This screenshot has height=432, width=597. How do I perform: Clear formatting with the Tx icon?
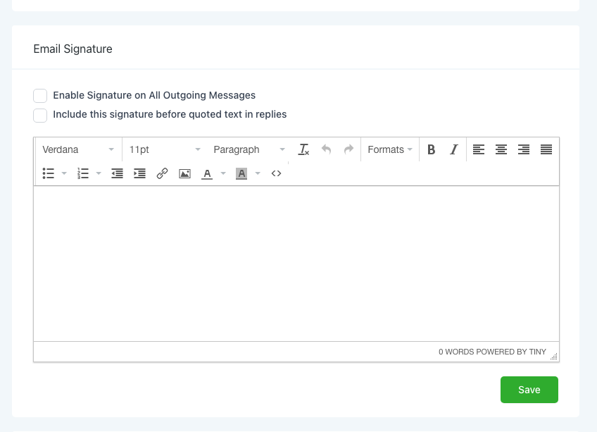click(303, 149)
